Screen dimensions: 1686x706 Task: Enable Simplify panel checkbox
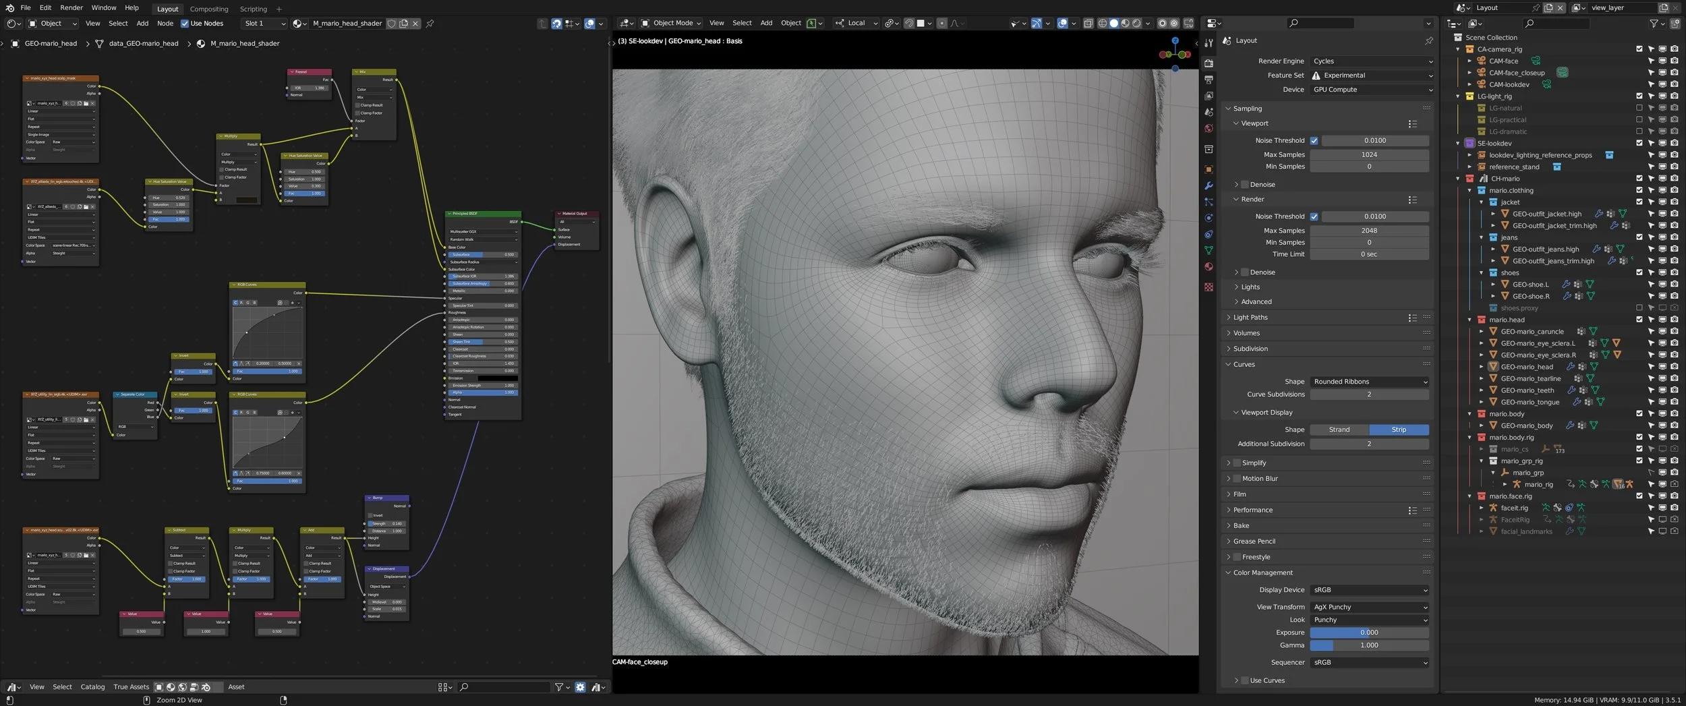1237,463
